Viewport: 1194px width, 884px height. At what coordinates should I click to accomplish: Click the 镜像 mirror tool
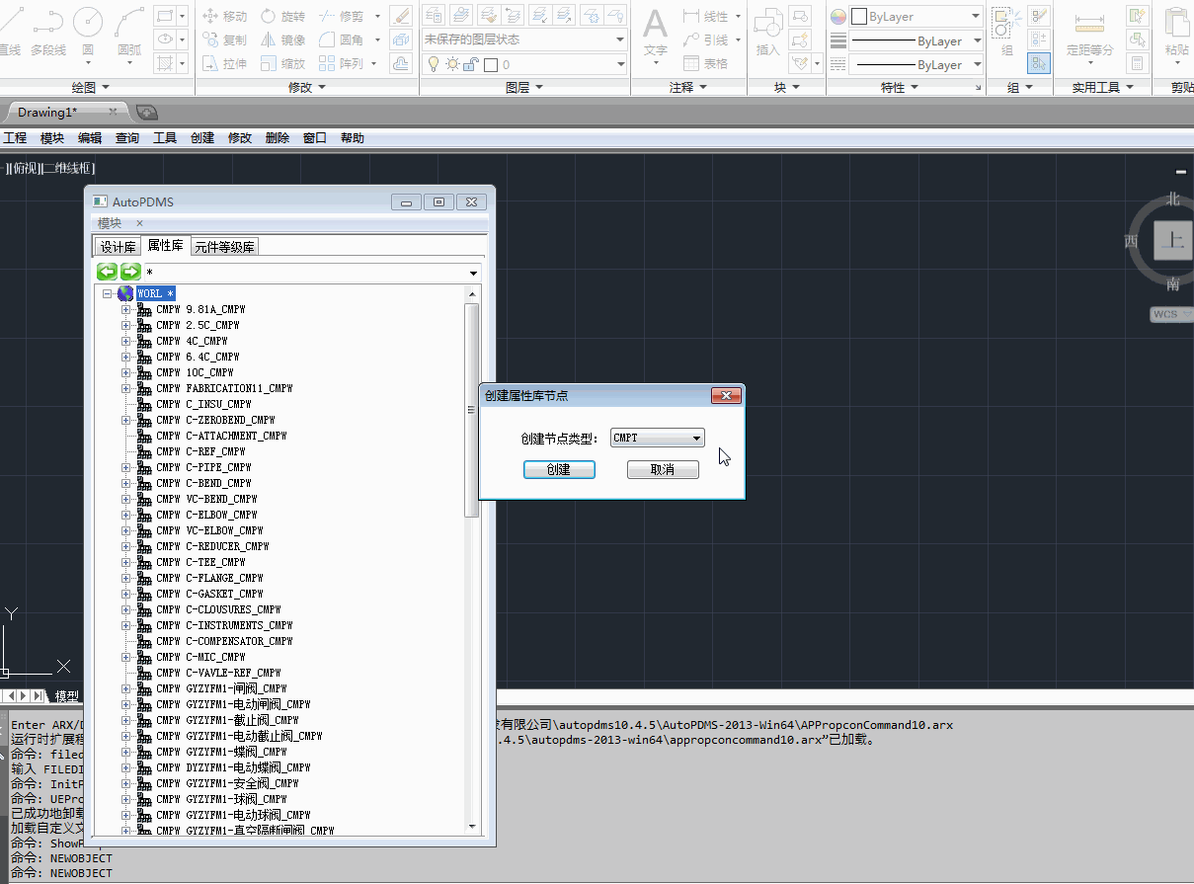[282, 40]
